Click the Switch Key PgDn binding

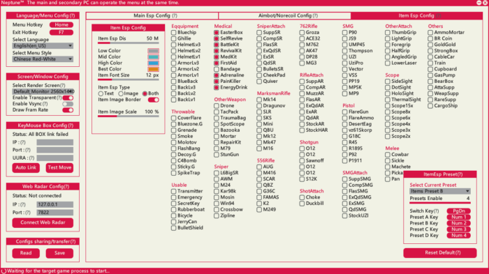tap(458, 211)
